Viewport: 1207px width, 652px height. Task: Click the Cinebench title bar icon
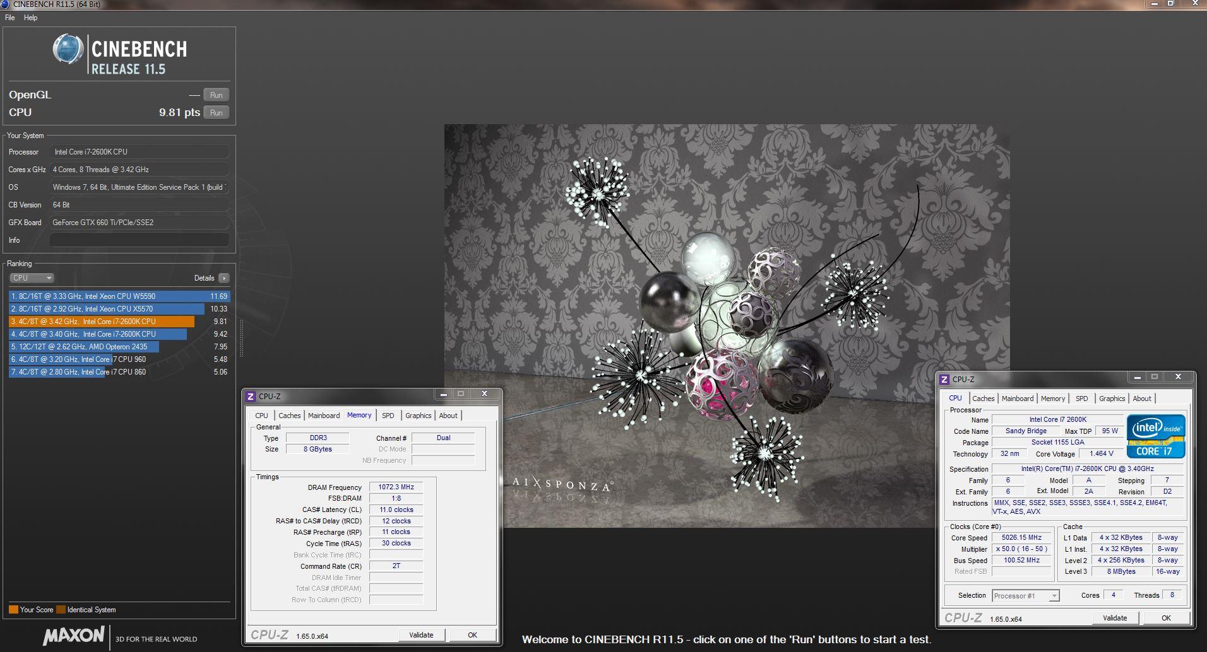click(x=5, y=4)
